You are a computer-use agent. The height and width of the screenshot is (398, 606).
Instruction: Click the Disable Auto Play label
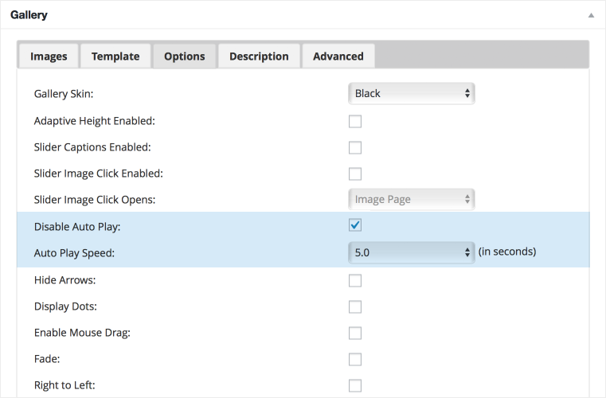tap(77, 227)
